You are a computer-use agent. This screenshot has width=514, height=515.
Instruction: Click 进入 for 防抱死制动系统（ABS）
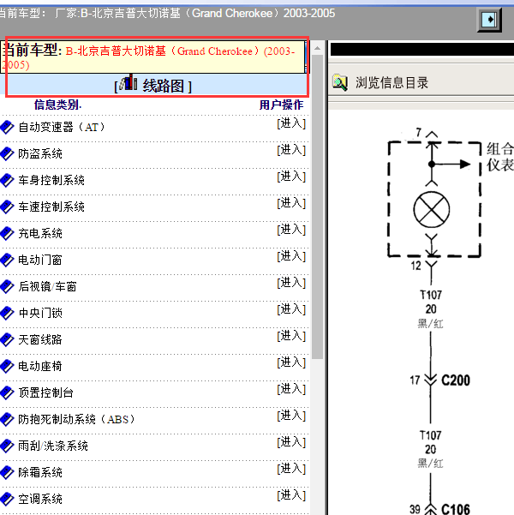291,416
